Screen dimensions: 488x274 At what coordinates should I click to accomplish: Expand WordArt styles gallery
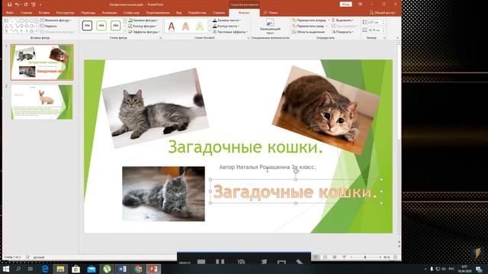[209, 31]
